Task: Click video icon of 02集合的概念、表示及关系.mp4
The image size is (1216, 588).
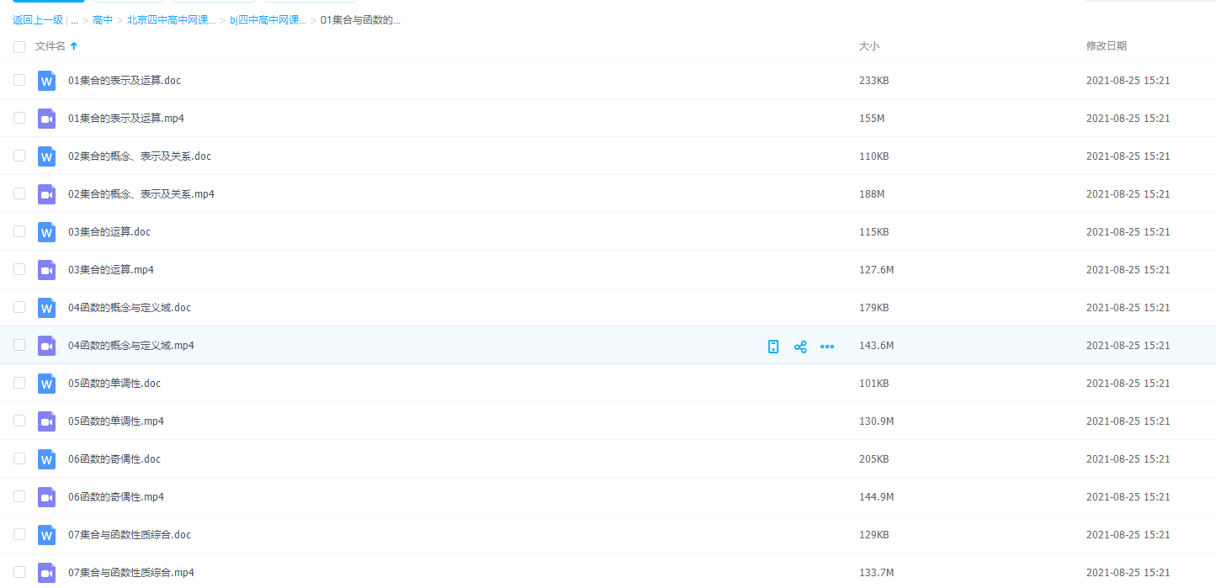Action: (46, 194)
